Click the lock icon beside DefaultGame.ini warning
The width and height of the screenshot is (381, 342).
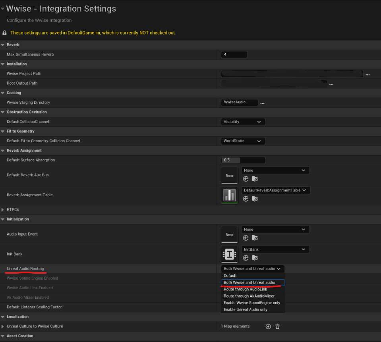coord(4,33)
